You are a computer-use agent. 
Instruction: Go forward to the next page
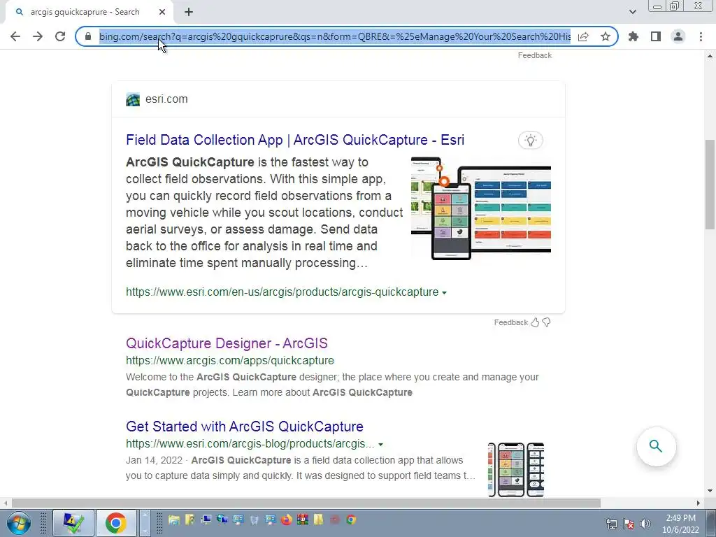click(x=38, y=36)
